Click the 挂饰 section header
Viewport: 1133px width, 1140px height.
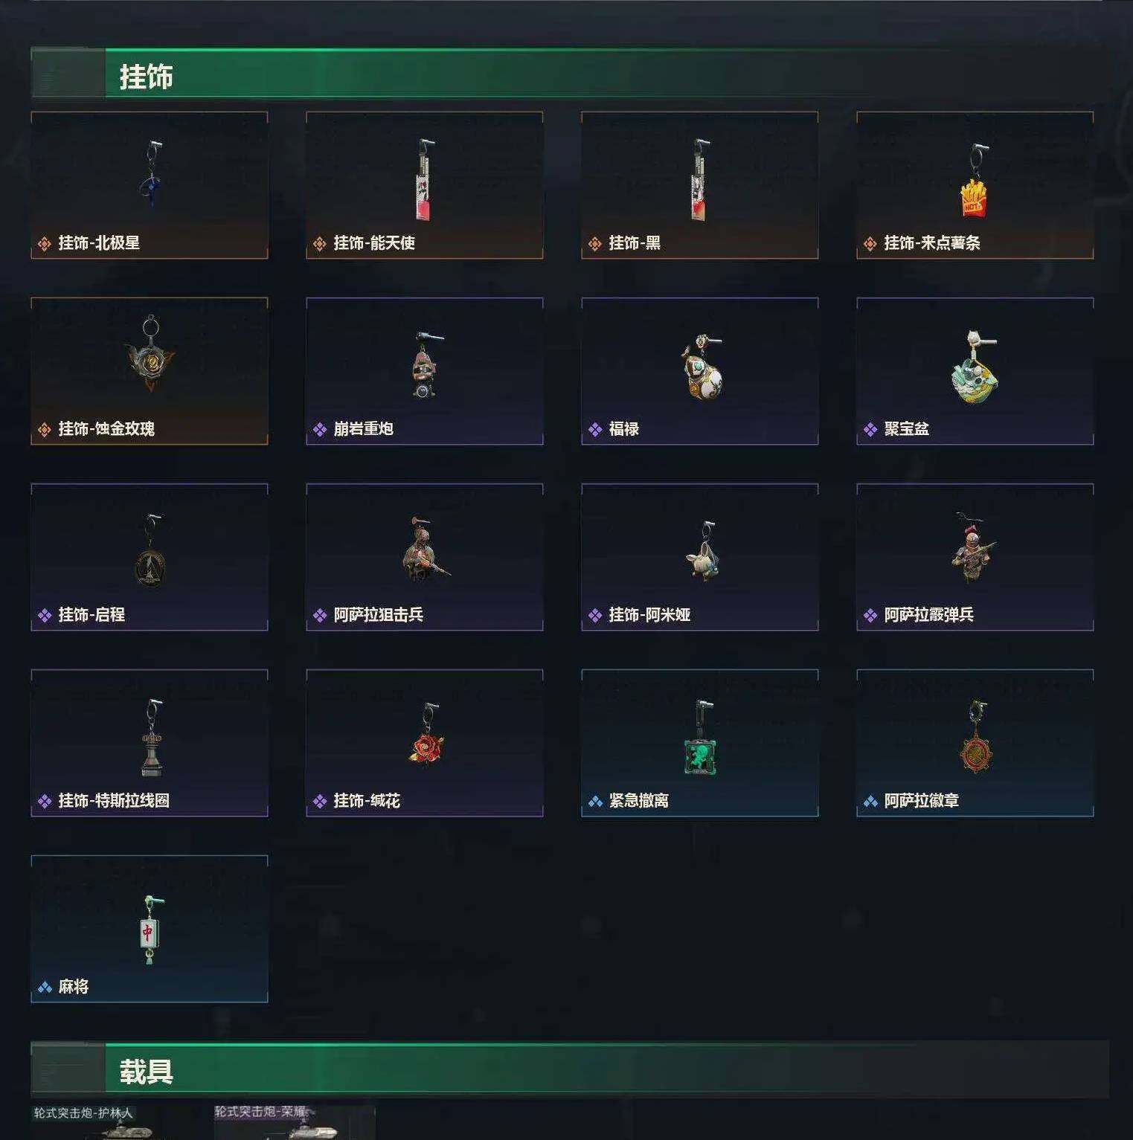tap(146, 77)
